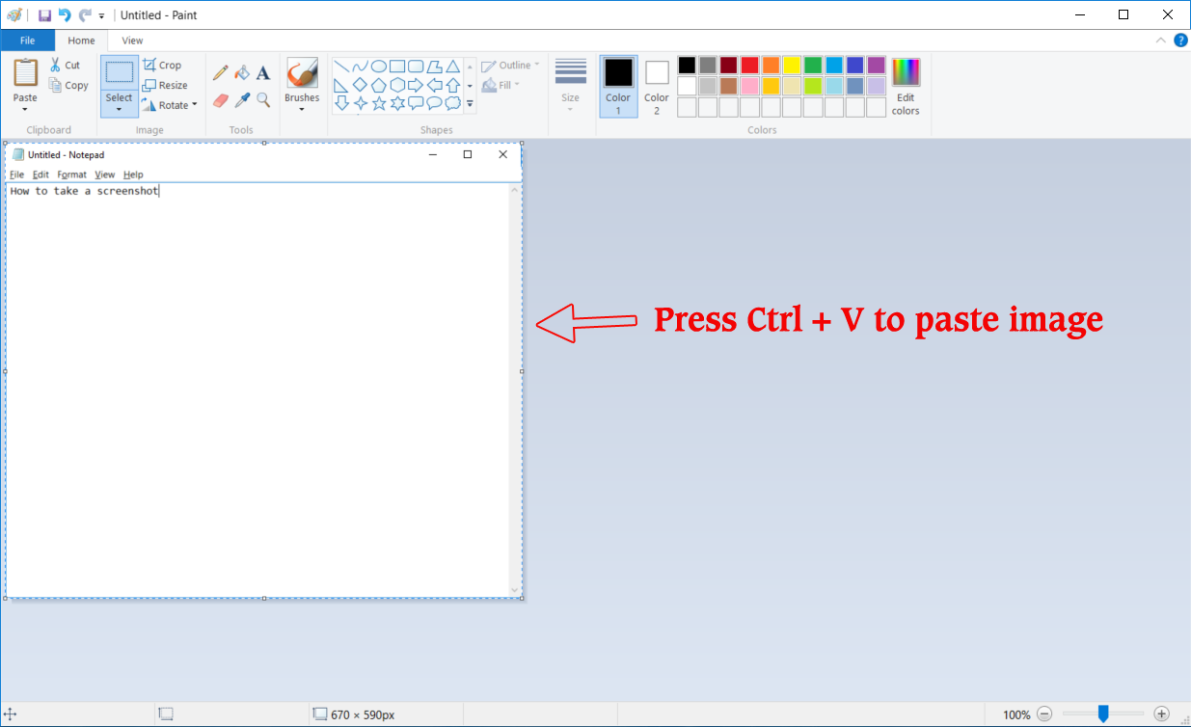Screen dimensions: 1191x727
Task: Click the Save icon in title bar
Action: [x=44, y=15]
